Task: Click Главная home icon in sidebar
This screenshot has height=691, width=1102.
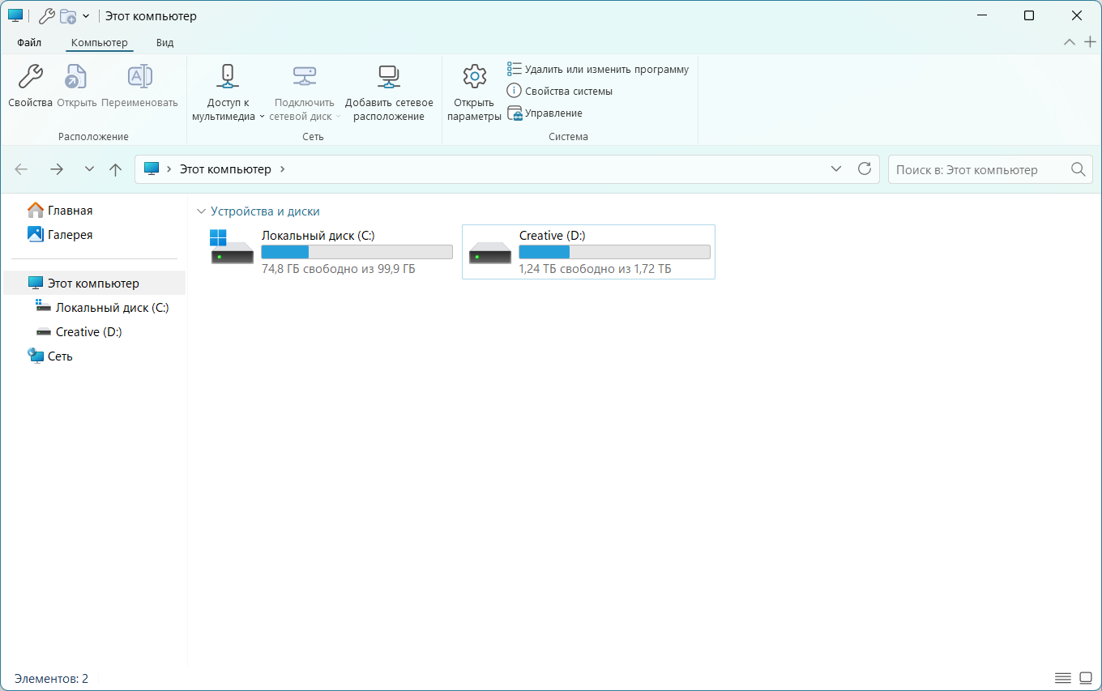Action: [36, 211]
